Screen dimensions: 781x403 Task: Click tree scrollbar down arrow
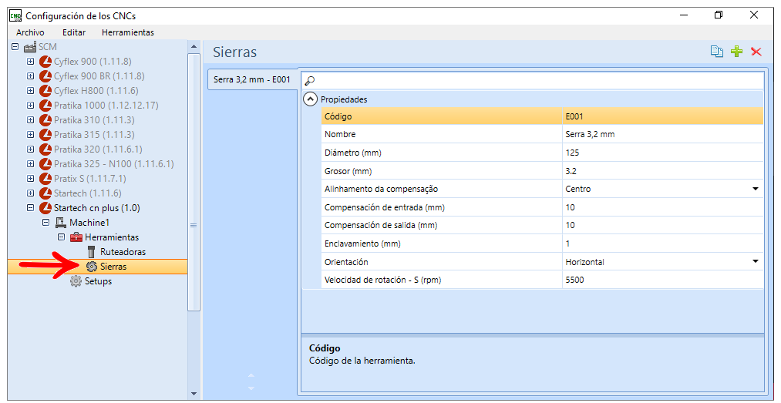(x=194, y=394)
